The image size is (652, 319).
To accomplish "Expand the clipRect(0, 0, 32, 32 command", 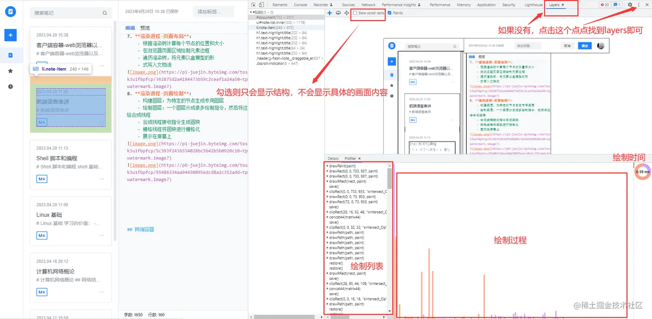I will pyautogui.click(x=327, y=227).
